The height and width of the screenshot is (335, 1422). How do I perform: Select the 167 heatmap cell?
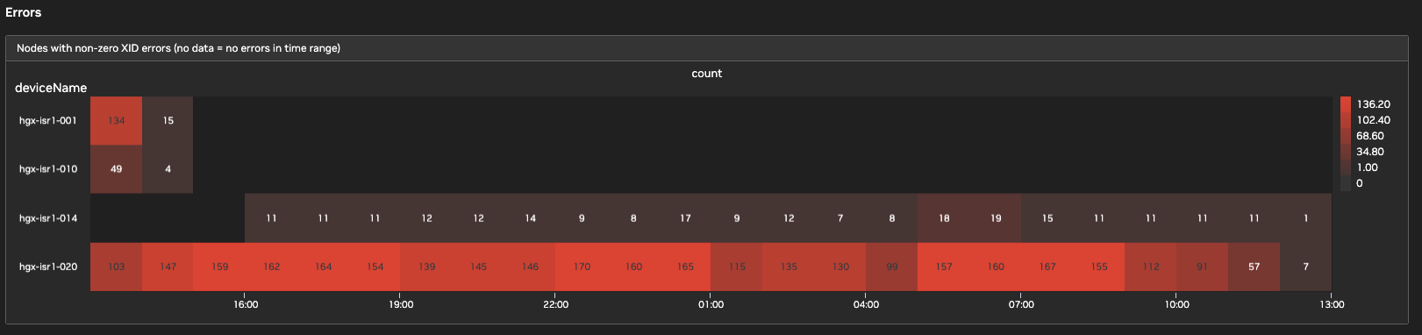tap(1047, 267)
